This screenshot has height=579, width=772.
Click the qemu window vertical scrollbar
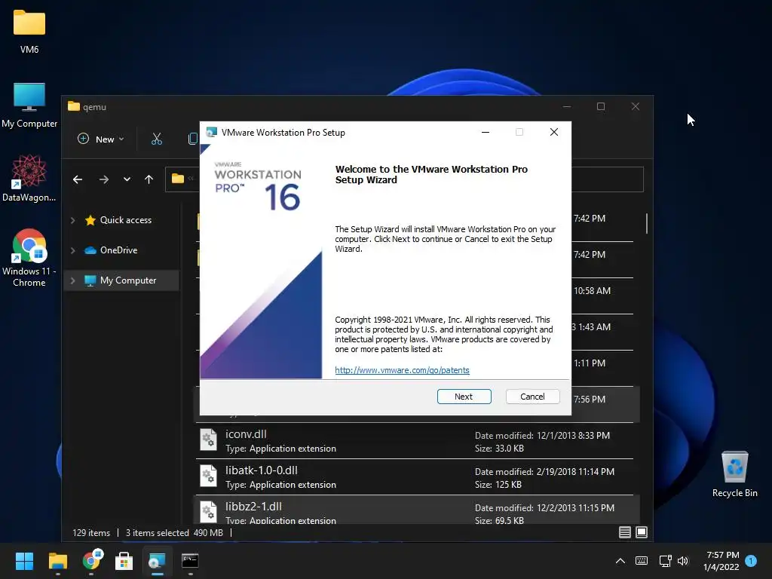coord(646,224)
